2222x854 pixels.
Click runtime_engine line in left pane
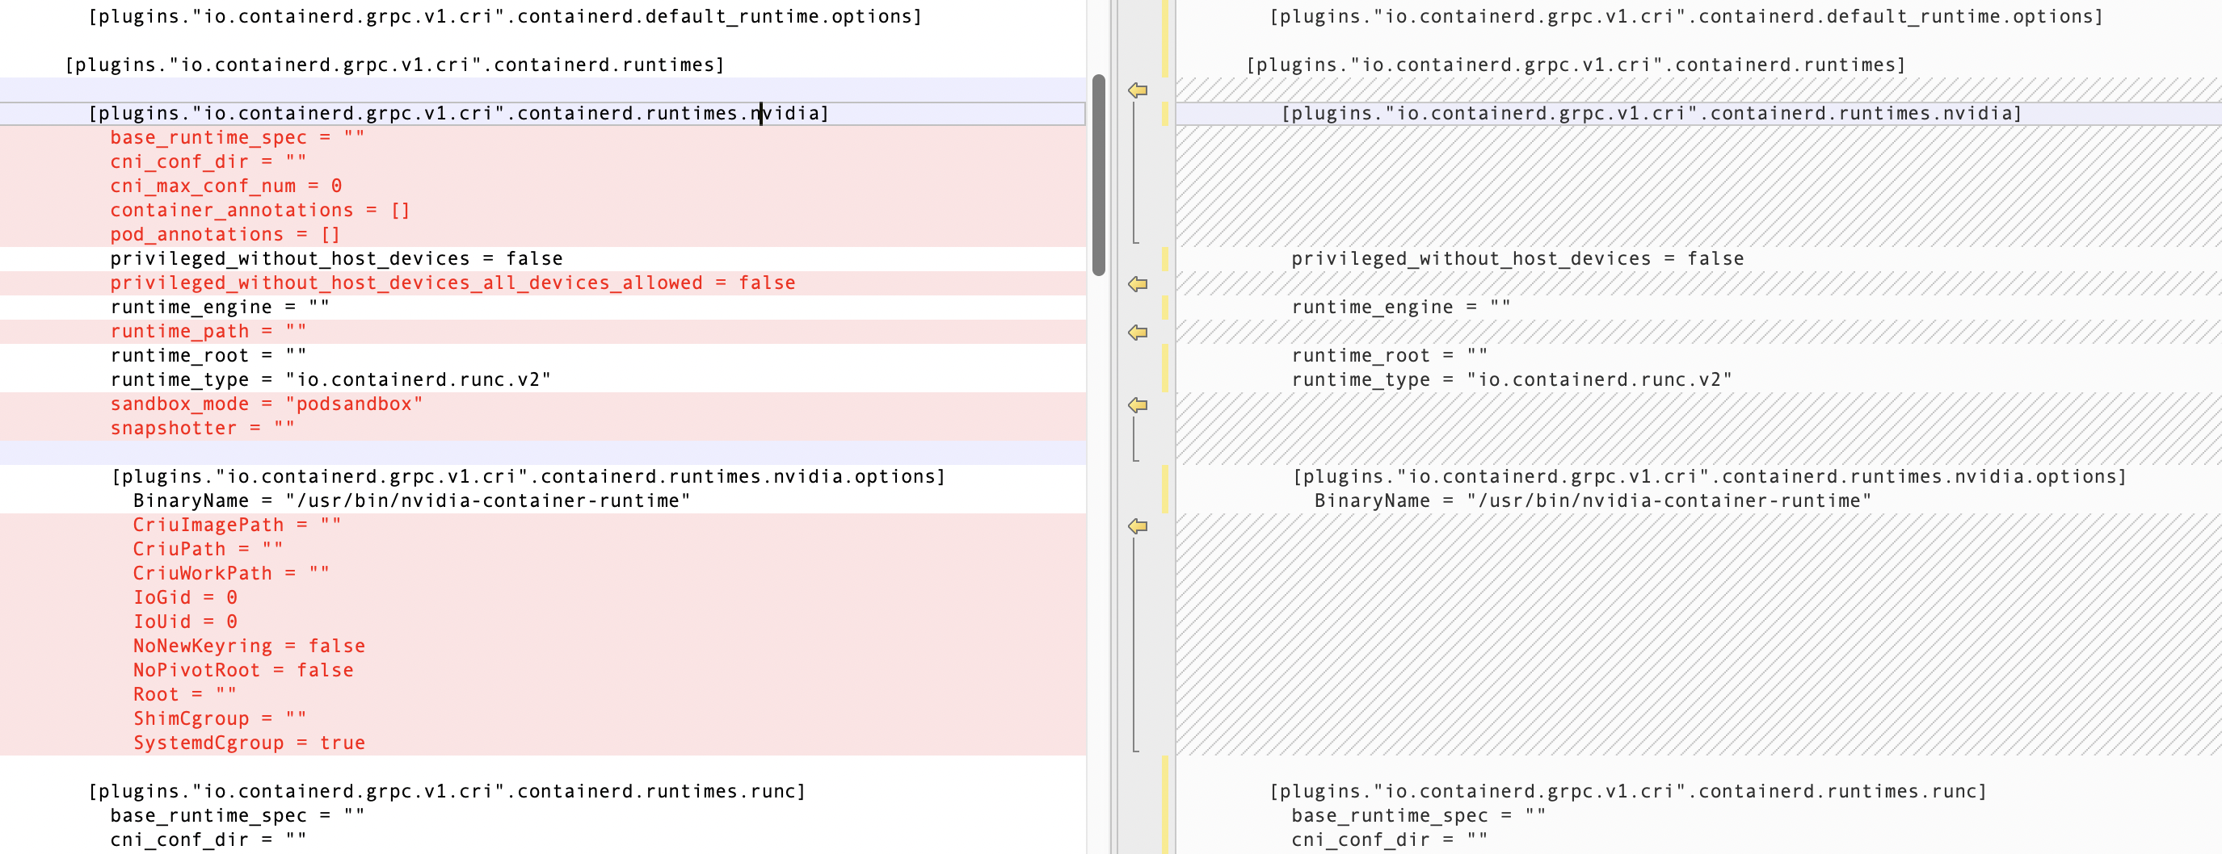pyautogui.click(x=220, y=307)
